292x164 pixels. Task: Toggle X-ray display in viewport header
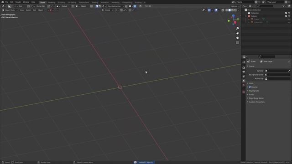223,10
